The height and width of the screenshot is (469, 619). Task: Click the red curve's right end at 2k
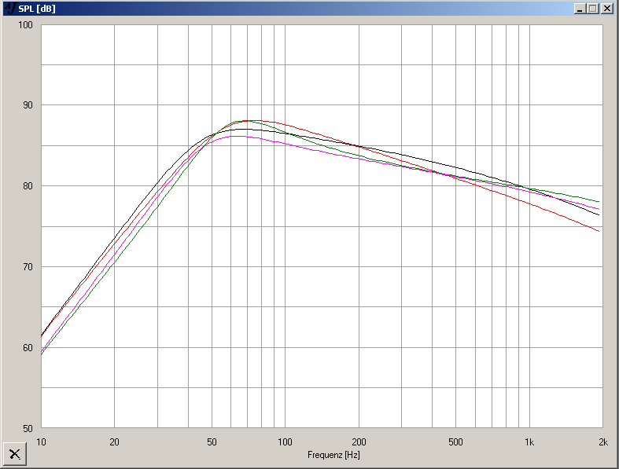click(599, 231)
